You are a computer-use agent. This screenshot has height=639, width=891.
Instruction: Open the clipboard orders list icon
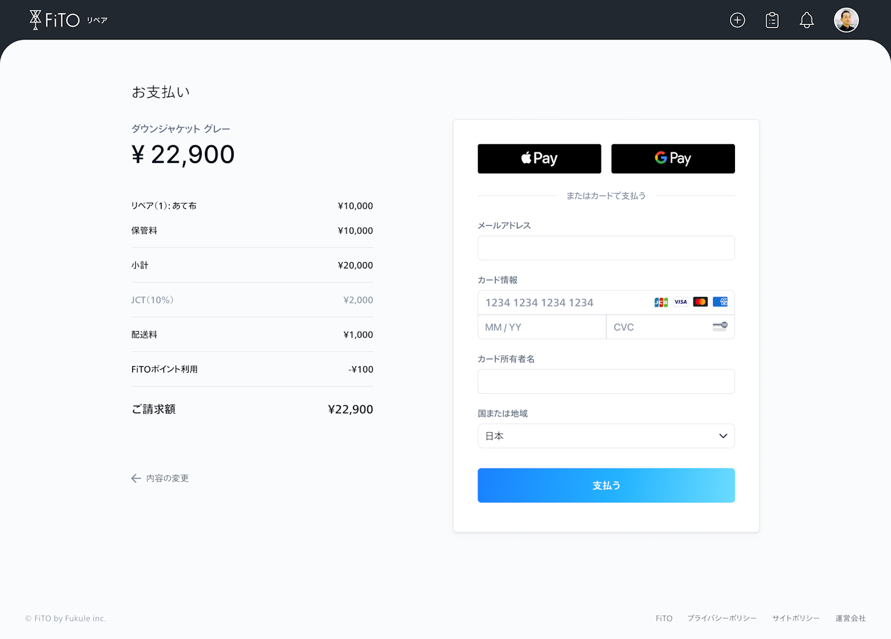(772, 20)
